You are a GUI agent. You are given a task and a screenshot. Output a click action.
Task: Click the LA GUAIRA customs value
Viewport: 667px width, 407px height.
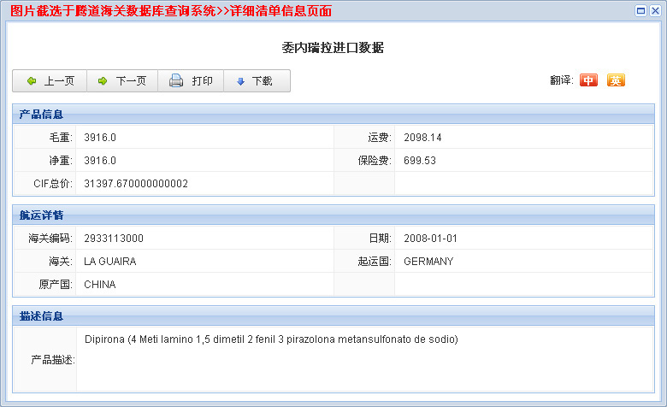coord(110,261)
